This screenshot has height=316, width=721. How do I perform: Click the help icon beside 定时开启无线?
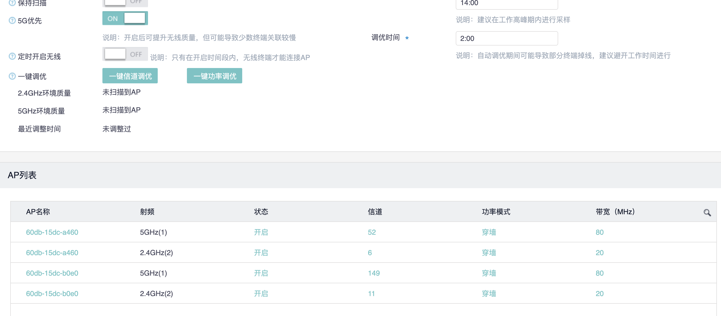pos(12,56)
